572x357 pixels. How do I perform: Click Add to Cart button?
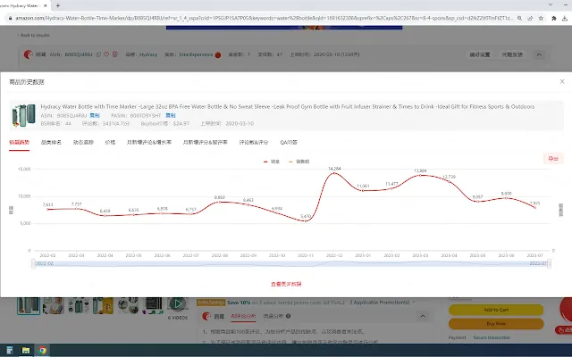(x=496, y=310)
